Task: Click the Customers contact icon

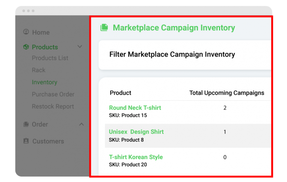Action: [26, 141]
